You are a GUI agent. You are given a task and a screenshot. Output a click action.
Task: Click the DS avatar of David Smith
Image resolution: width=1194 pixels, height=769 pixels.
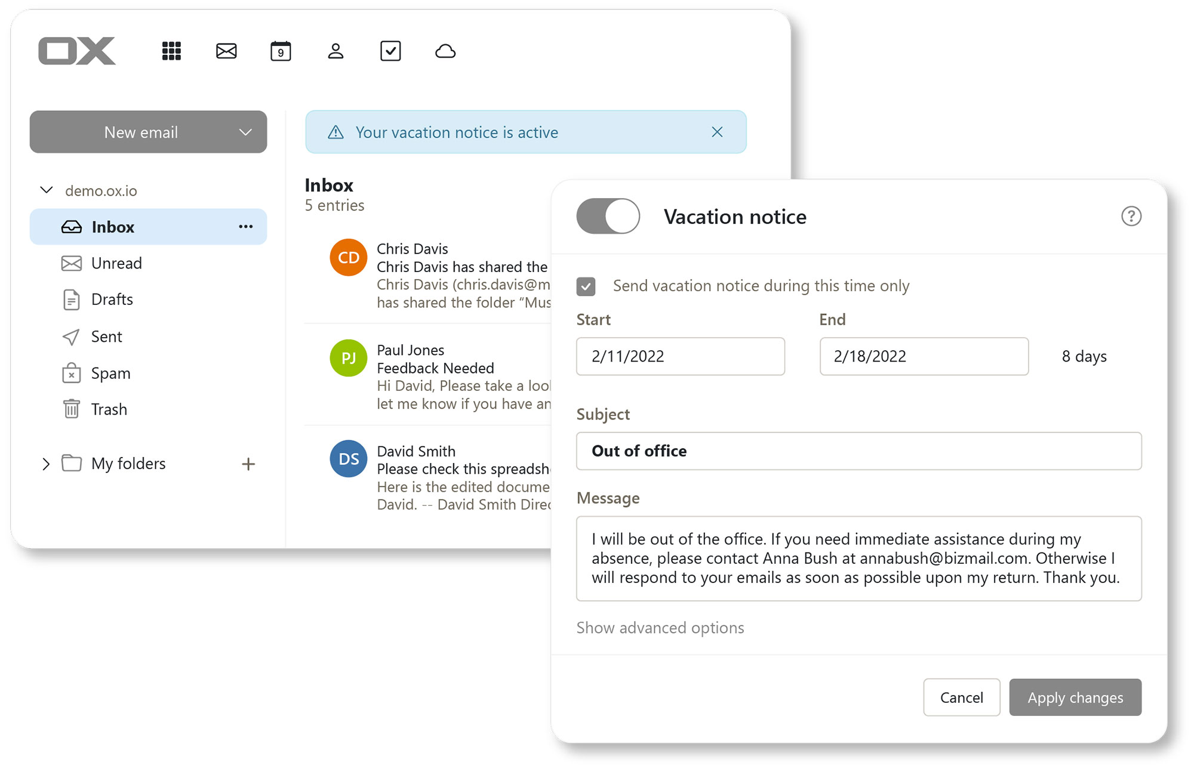(349, 459)
